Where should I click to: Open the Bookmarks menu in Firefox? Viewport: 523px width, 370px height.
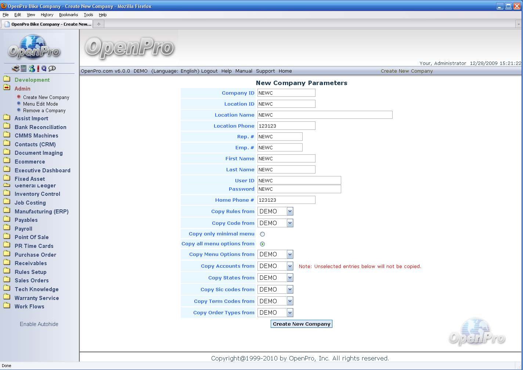coord(68,15)
